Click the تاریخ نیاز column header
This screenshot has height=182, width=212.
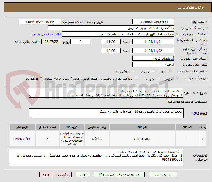pyautogui.click(x=22, y=127)
